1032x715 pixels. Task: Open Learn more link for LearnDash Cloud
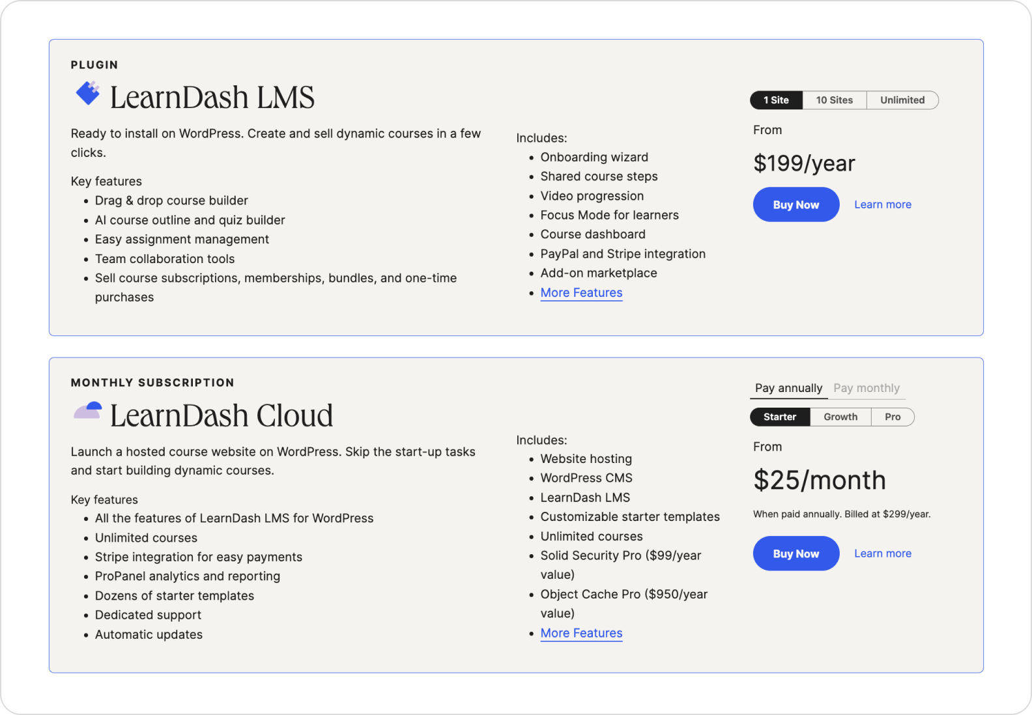click(883, 554)
